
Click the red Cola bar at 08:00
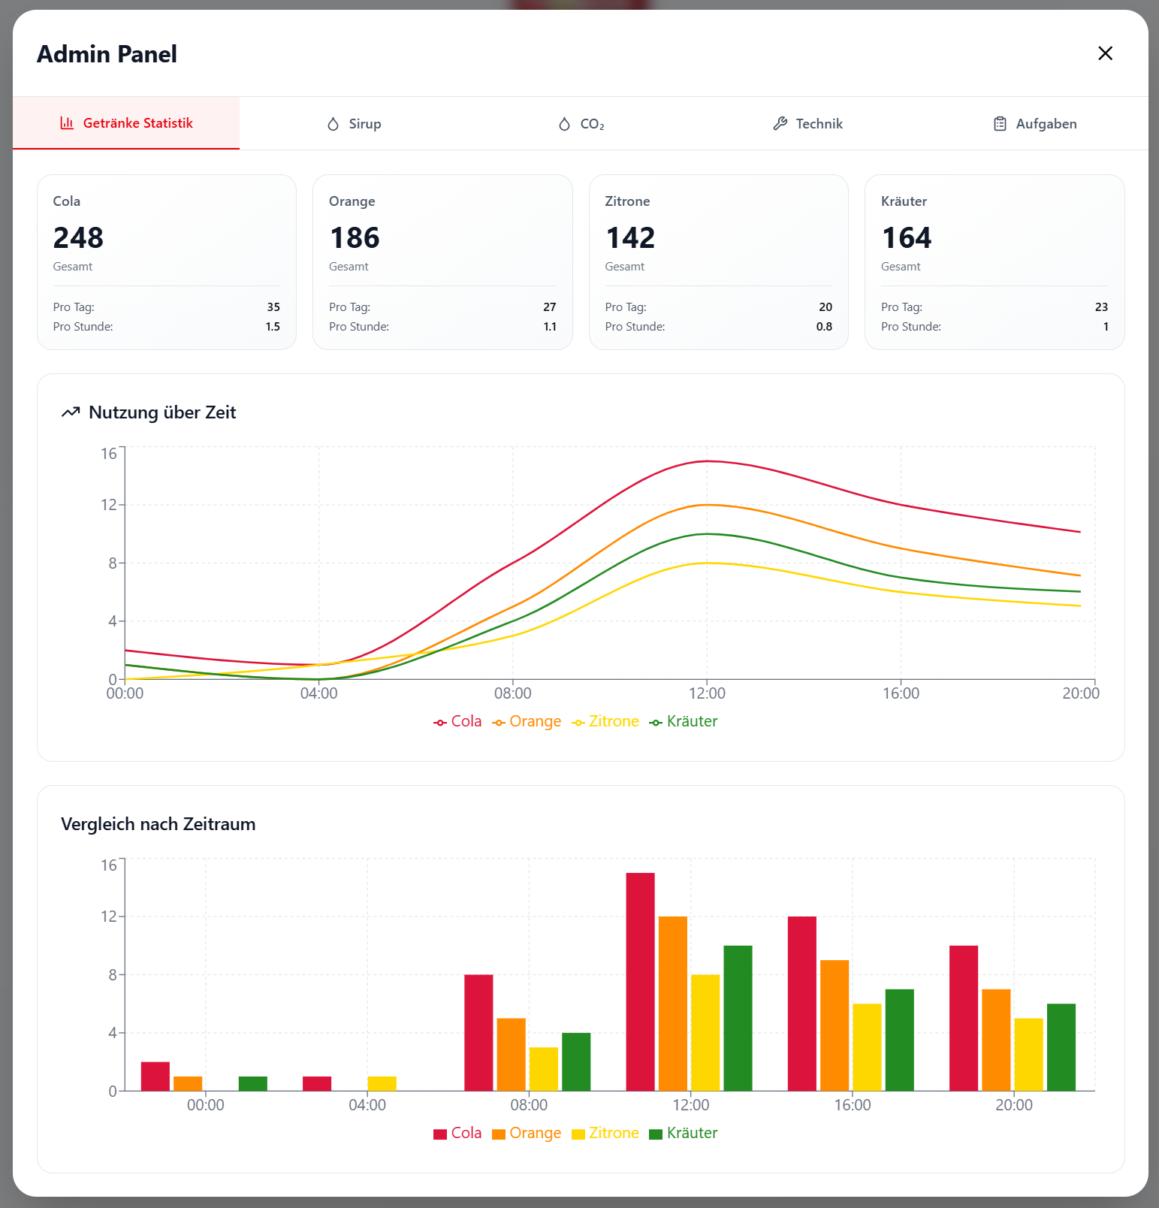(x=478, y=1033)
